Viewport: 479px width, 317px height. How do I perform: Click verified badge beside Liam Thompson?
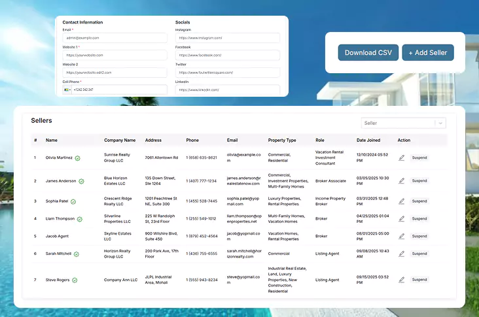[80, 219]
